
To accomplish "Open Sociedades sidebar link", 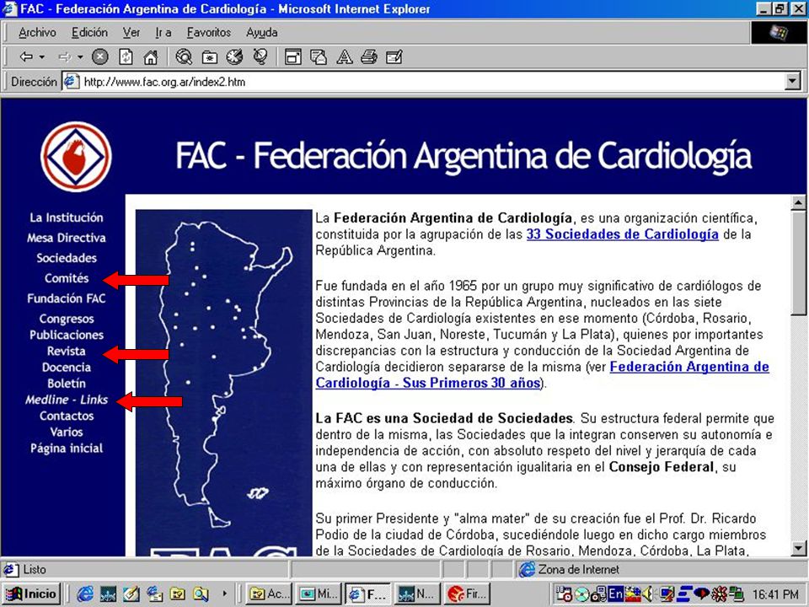I will [66, 258].
